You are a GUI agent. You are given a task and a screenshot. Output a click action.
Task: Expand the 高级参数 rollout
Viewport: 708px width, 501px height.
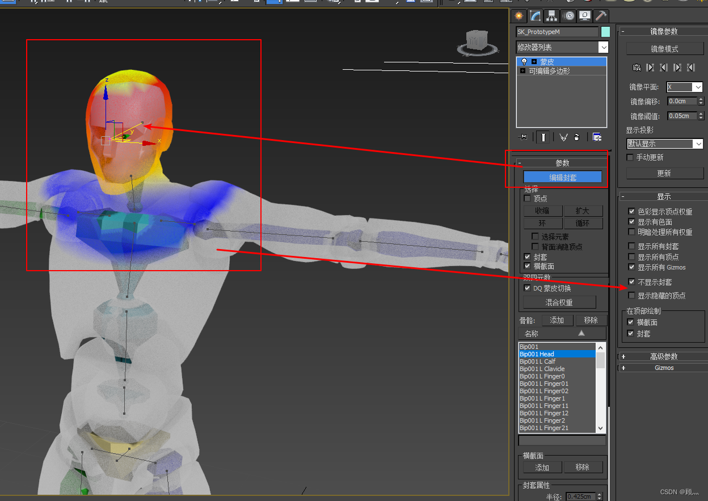click(663, 356)
